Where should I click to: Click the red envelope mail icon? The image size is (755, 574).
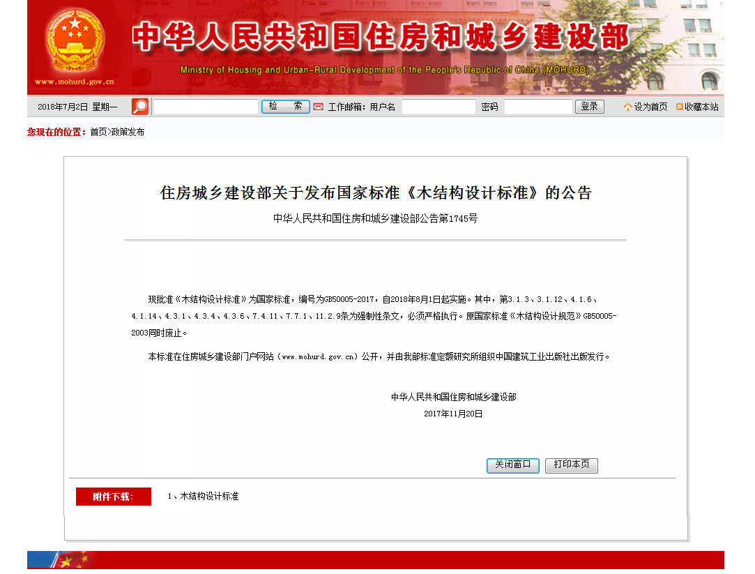click(x=318, y=107)
